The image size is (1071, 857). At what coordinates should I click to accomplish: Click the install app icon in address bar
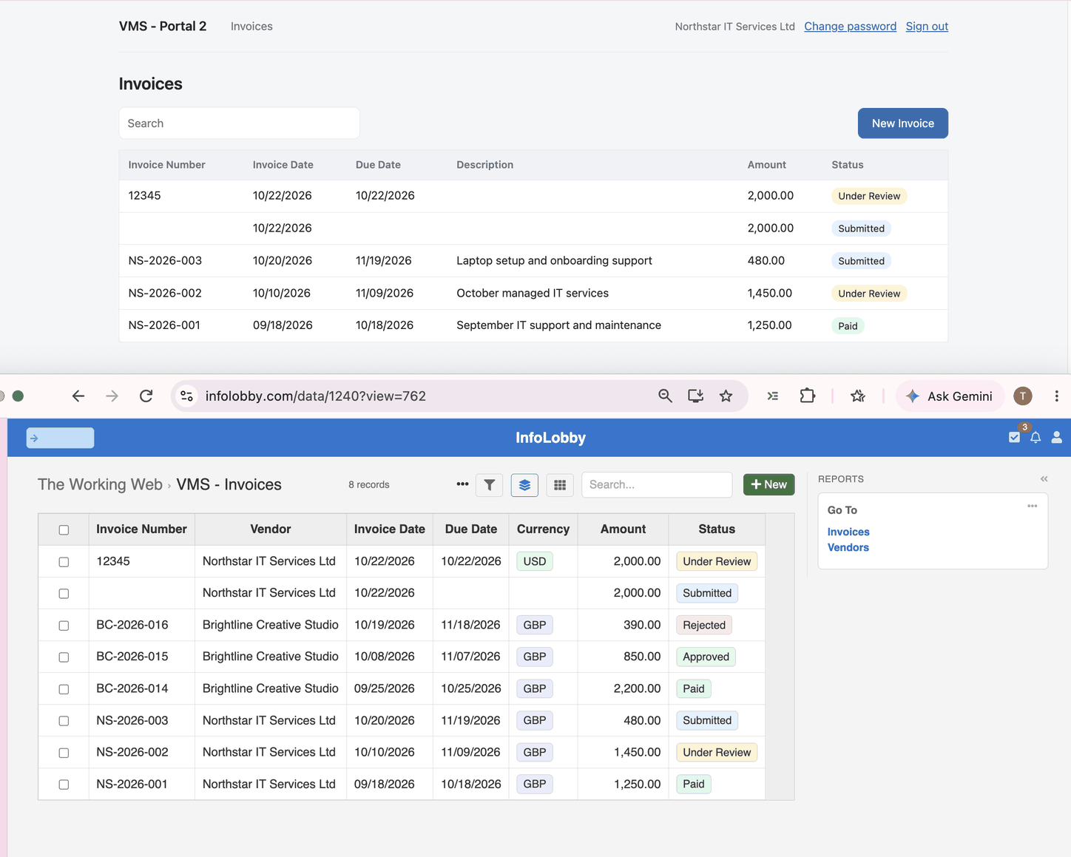click(695, 396)
